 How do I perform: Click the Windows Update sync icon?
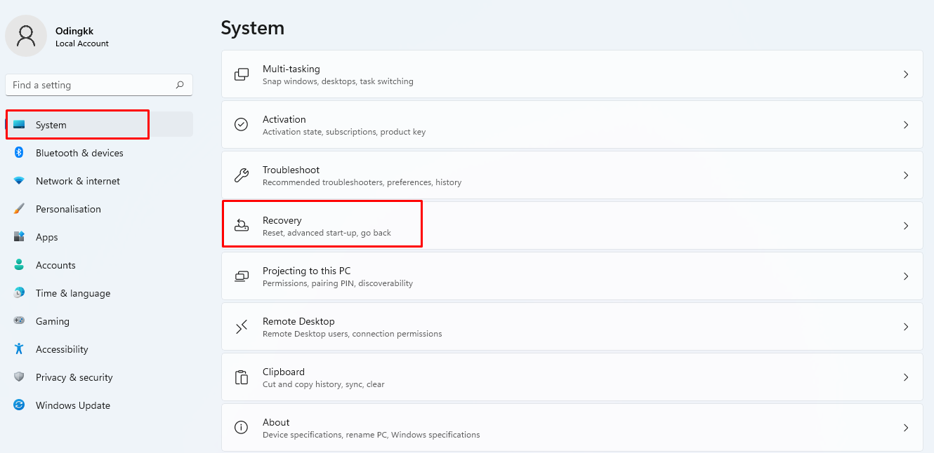[20, 405]
